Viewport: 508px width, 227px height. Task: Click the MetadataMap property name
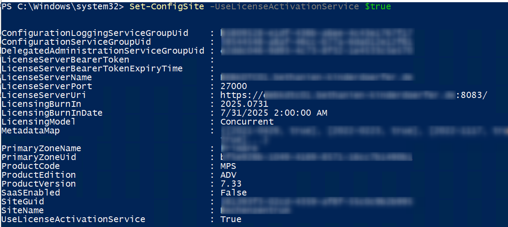[31, 131]
